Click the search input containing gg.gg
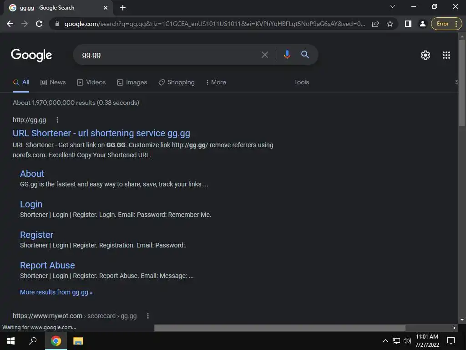Viewport: 466px width, 350px height. pyautogui.click(x=169, y=55)
